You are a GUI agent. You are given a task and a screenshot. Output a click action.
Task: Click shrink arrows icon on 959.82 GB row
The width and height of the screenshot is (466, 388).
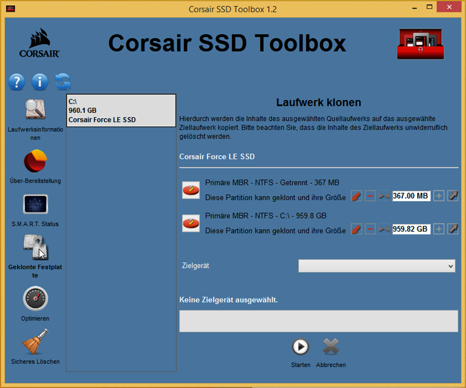click(x=384, y=229)
